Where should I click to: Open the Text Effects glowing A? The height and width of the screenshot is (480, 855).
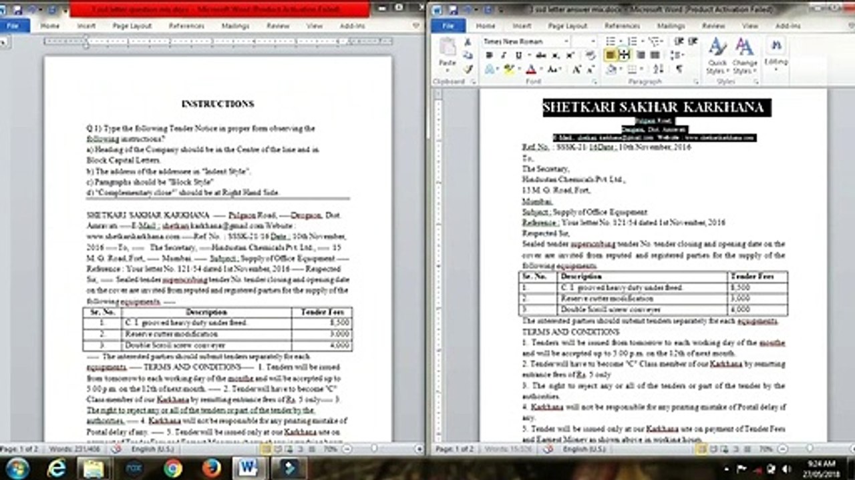[491, 69]
